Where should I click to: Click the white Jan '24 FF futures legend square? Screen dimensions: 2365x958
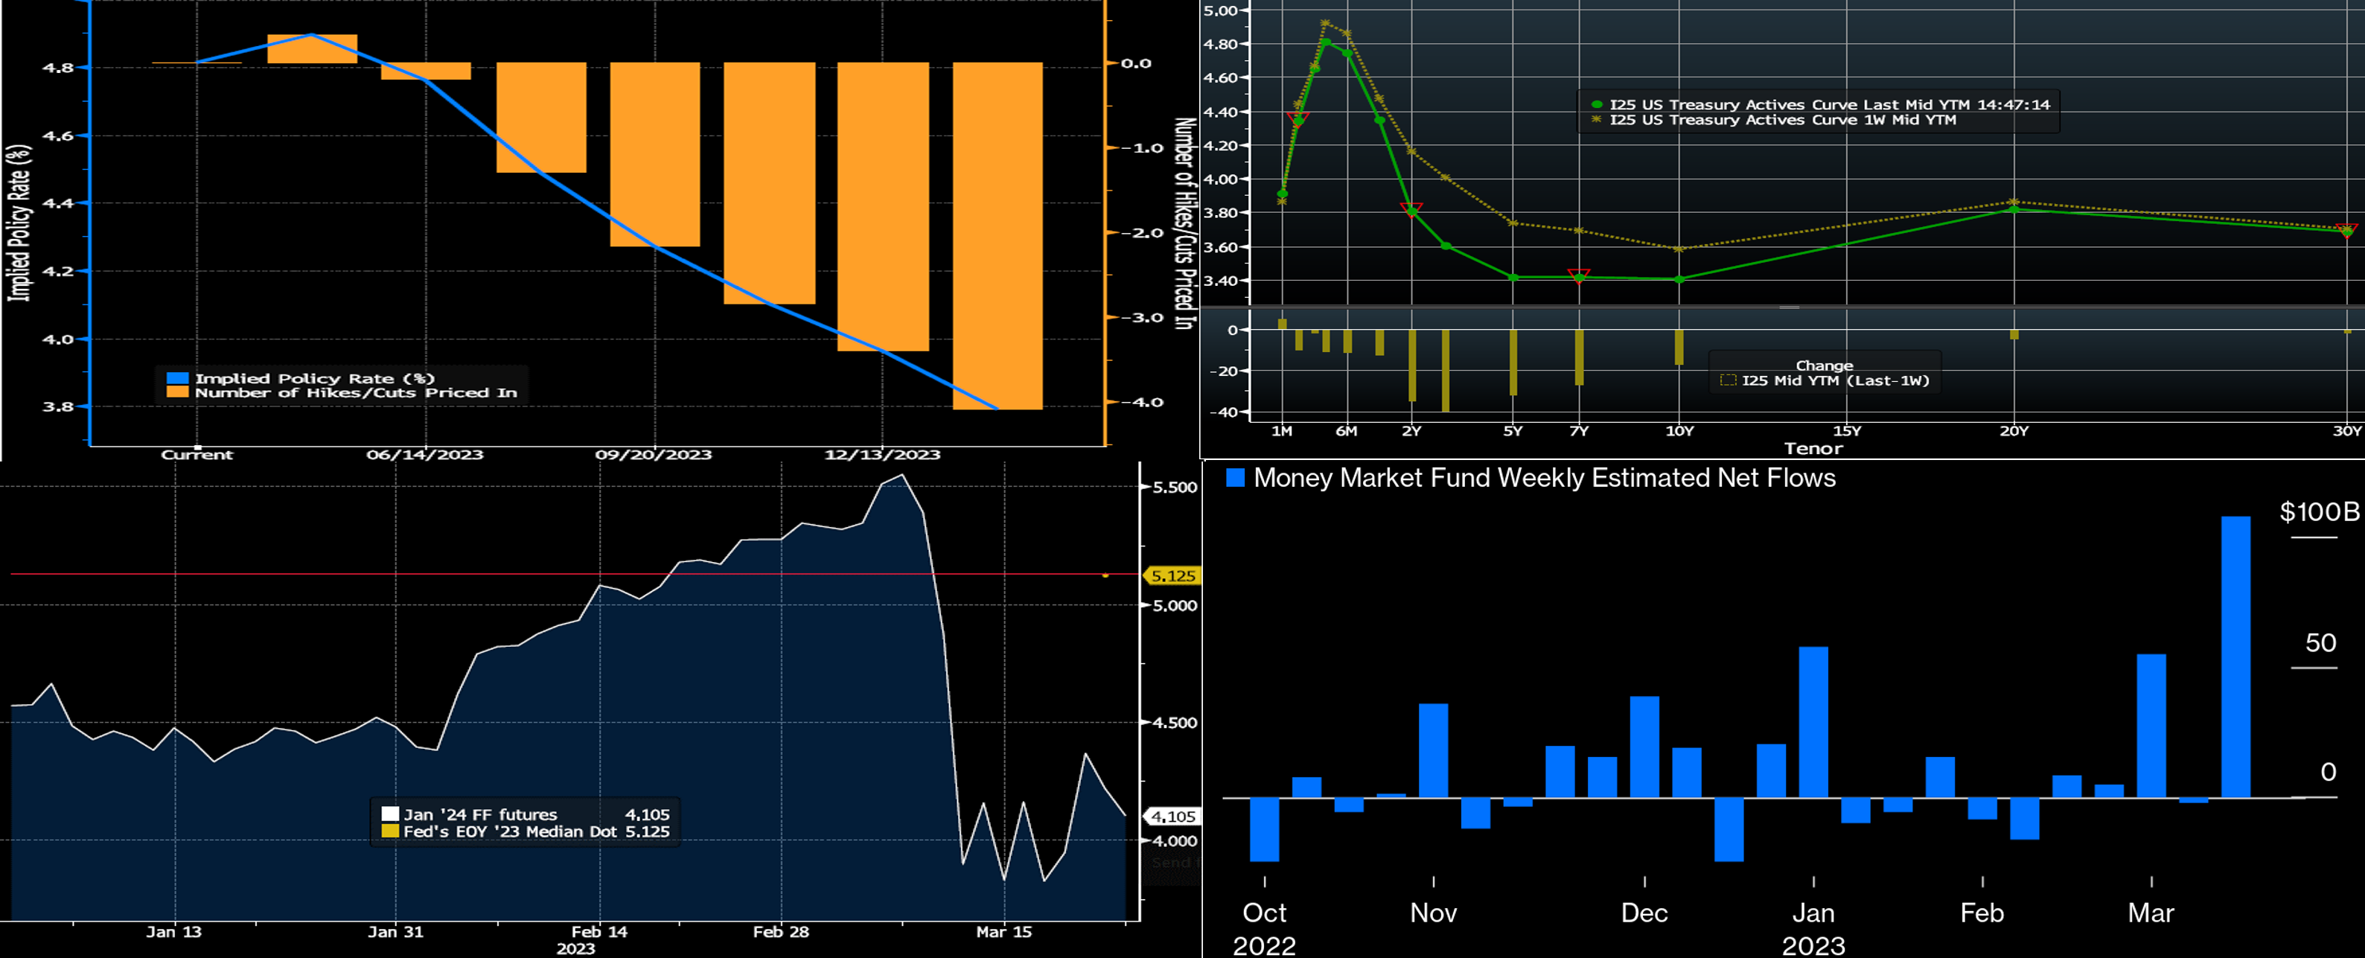tap(390, 814)
